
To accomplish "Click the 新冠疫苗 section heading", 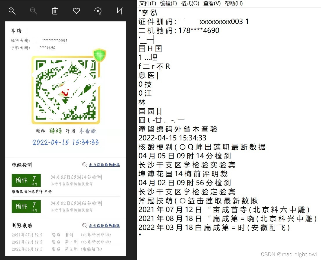I will click(x=22, y=226).
